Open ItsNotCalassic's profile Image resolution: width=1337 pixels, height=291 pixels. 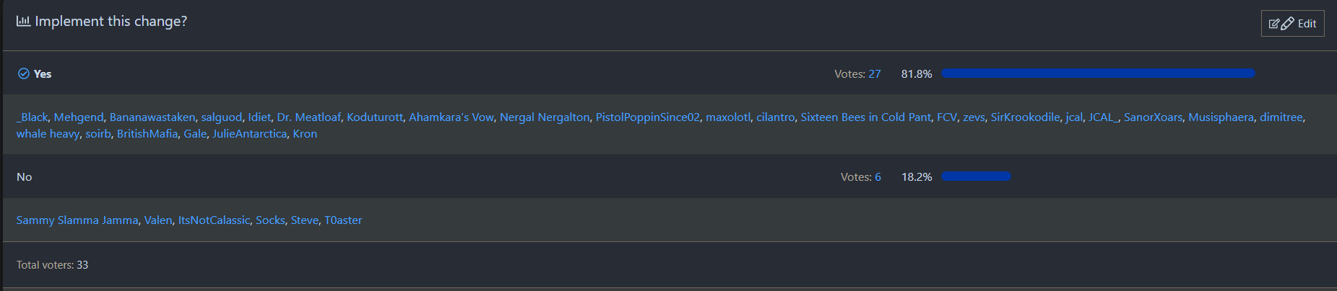pos(214,220)
